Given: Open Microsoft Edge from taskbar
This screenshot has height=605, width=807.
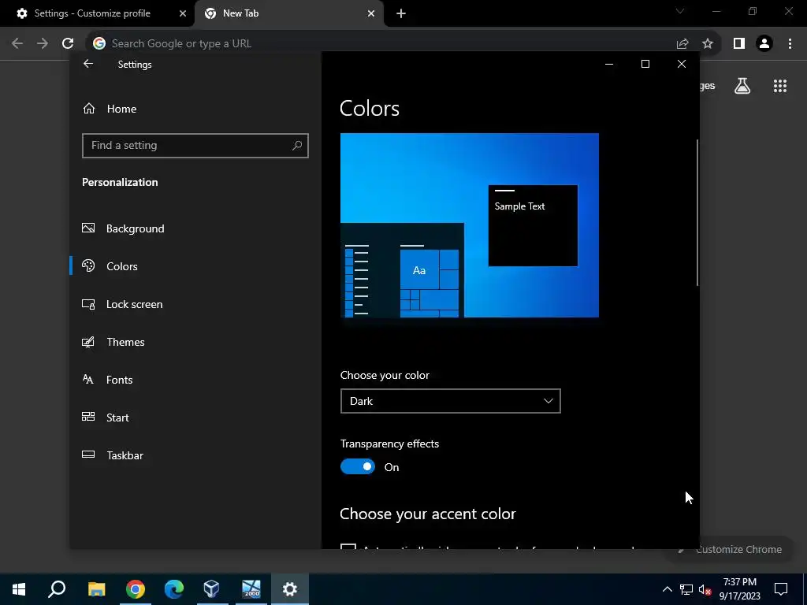Looking at the screenshot, I should pos(174,589).
